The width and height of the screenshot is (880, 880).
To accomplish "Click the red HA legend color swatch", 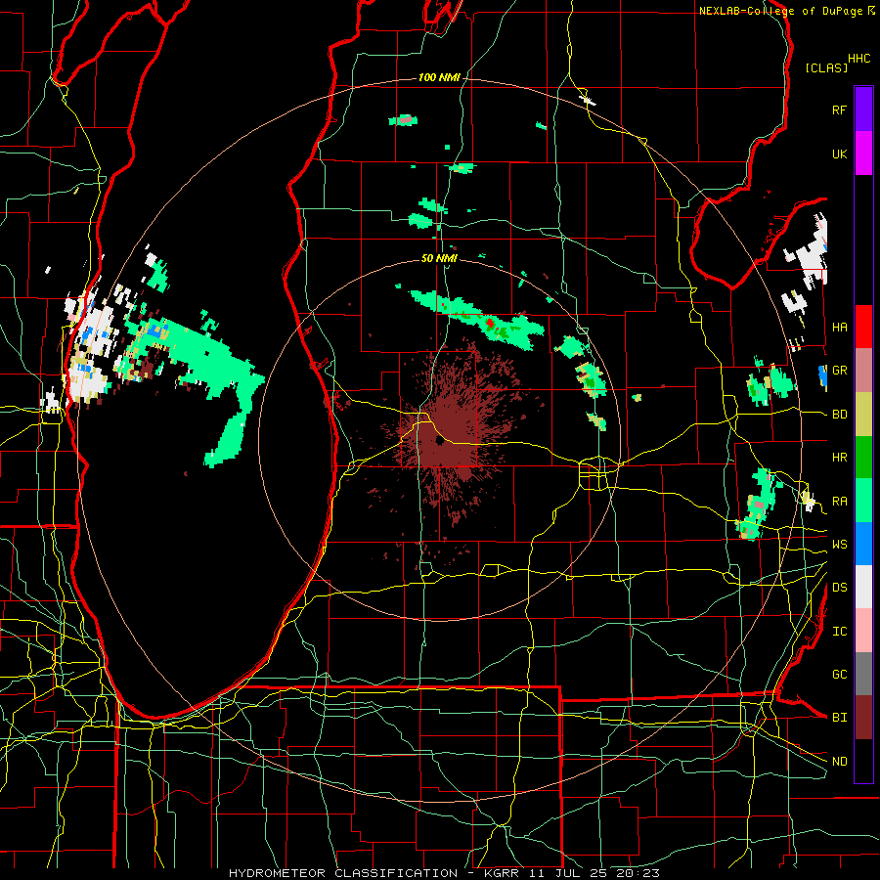I will (863, 327).
